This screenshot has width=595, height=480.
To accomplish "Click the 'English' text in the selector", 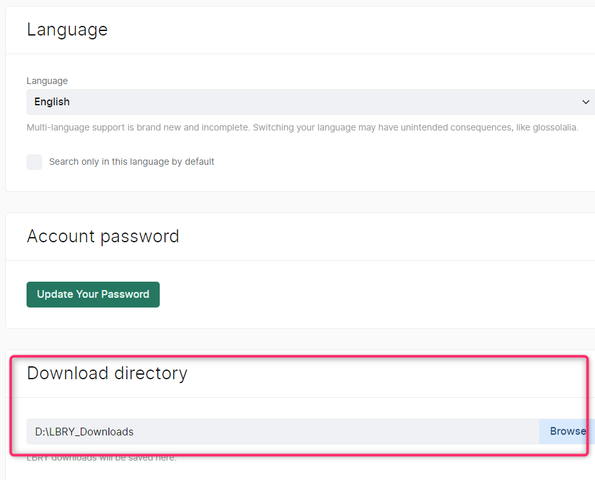I will (52, 102).
